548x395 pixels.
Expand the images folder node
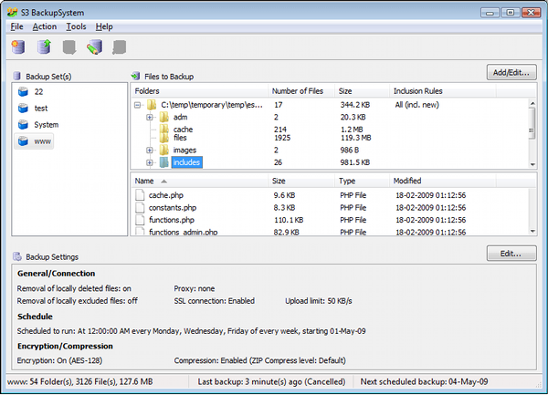click(150, 151)
